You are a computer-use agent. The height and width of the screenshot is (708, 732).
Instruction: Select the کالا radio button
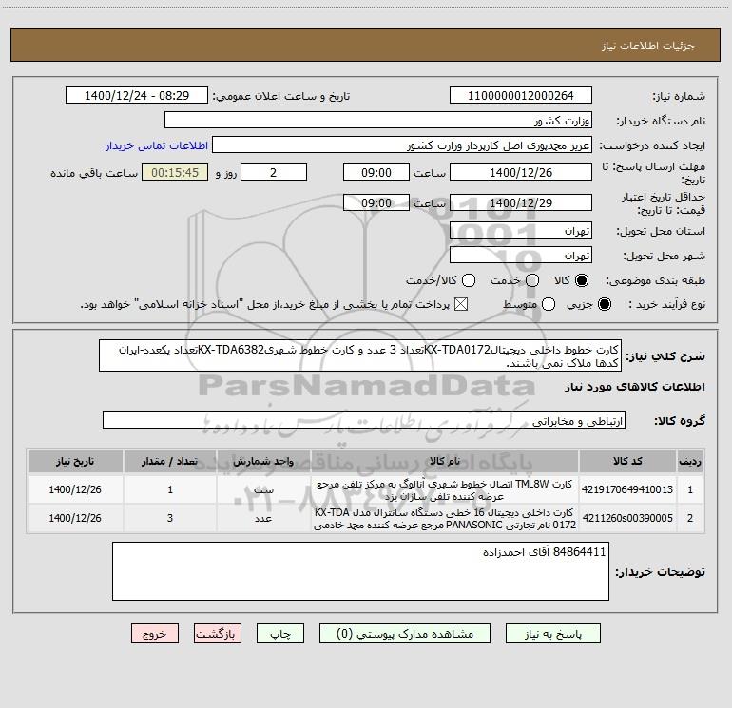point(582,280)
